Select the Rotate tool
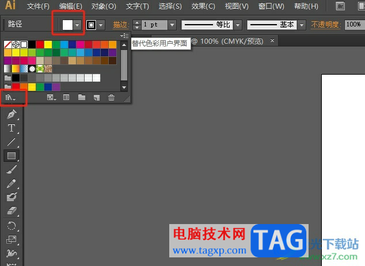 [x=11, y=226]
